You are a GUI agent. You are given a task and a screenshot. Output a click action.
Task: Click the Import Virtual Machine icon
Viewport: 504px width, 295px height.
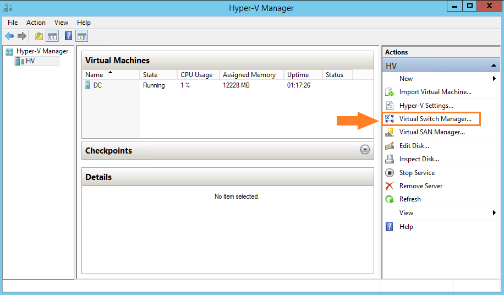tap(390, 92)
